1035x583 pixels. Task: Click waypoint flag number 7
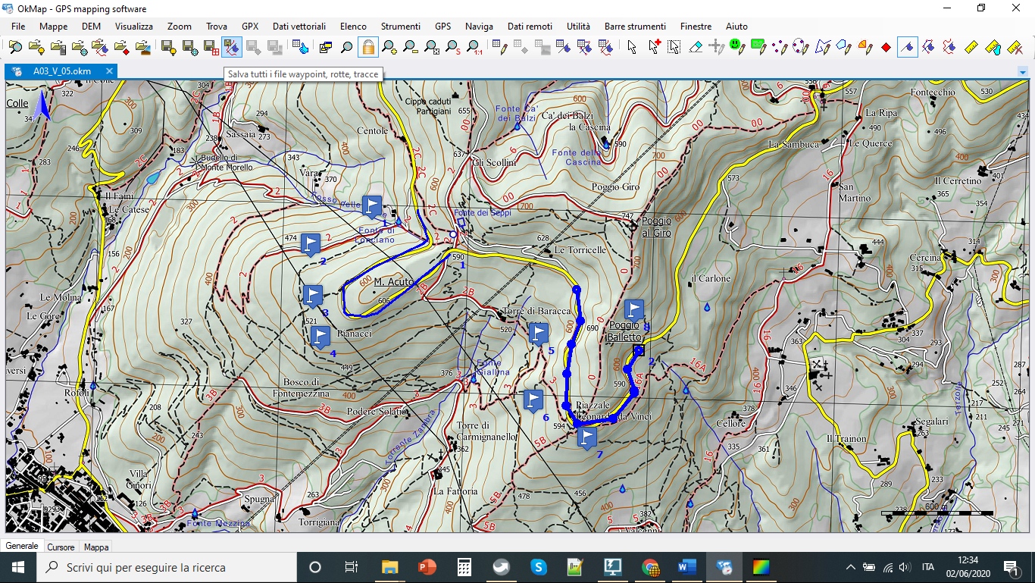coord(586,437)
